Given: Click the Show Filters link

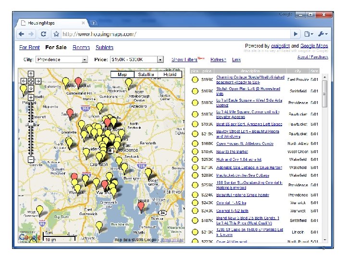Looking at the screenshot, I should pyautogui.click(x=185, y=60).
